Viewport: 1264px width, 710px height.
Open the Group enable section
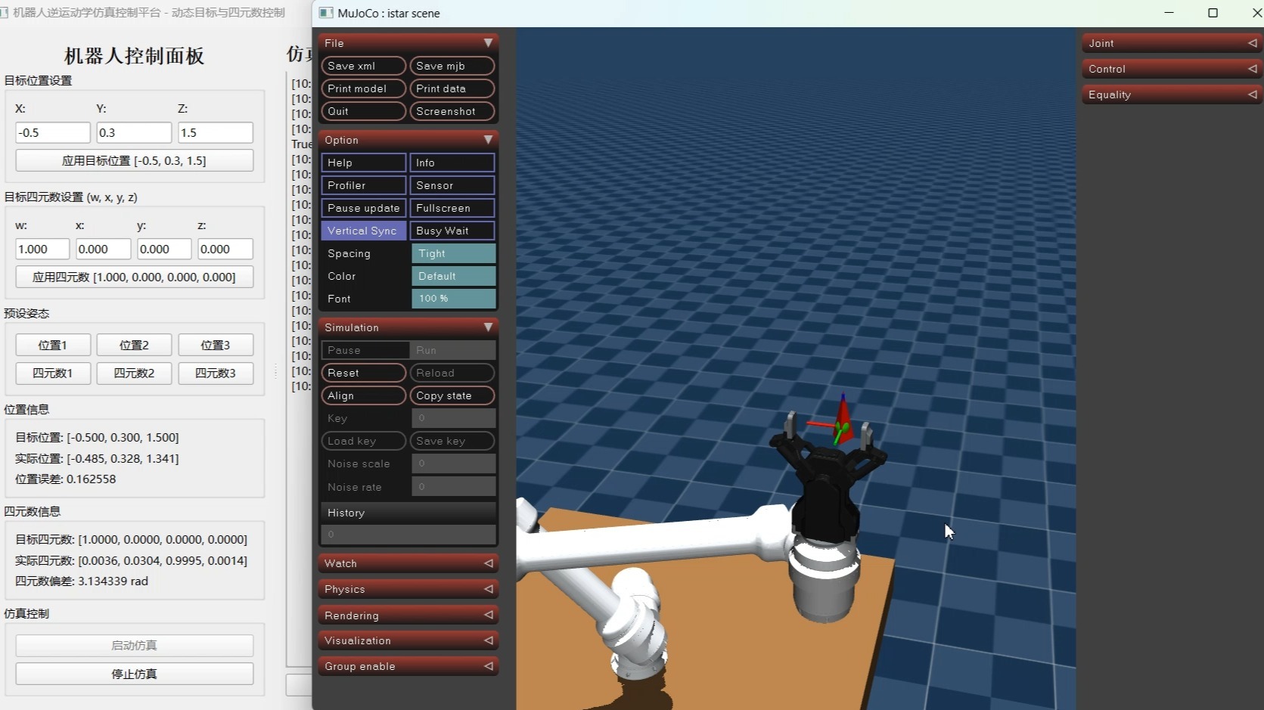click(408, 666)
